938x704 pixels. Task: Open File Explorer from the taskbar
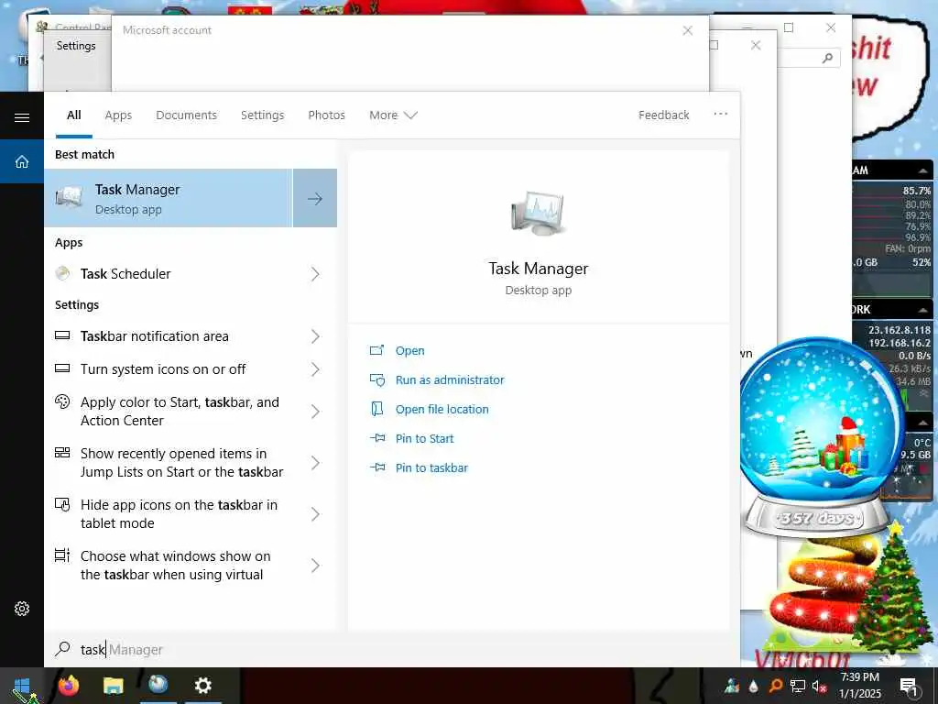tap(113, 686)
